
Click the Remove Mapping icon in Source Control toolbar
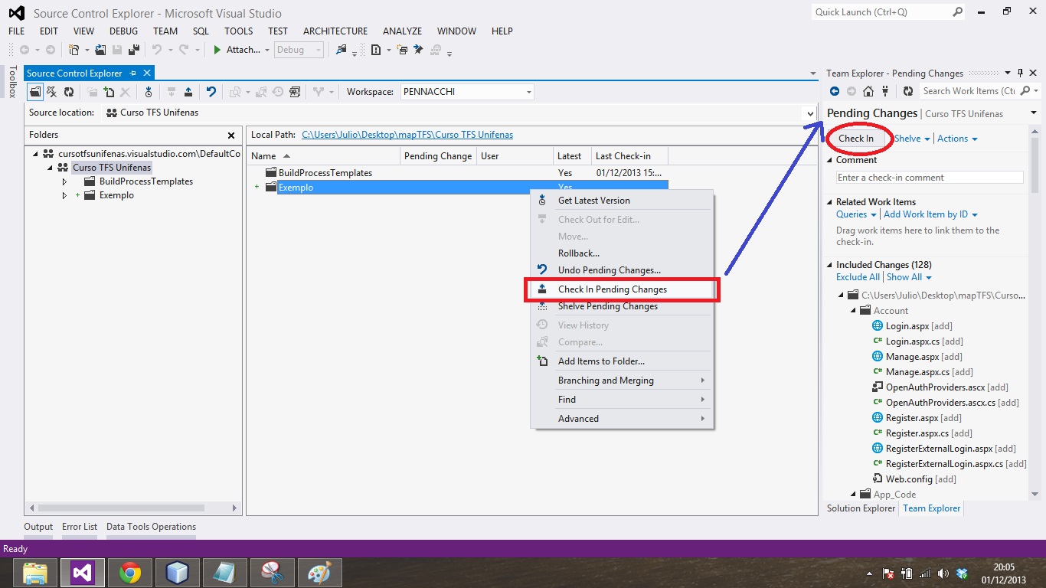click(x=52, y=92)
